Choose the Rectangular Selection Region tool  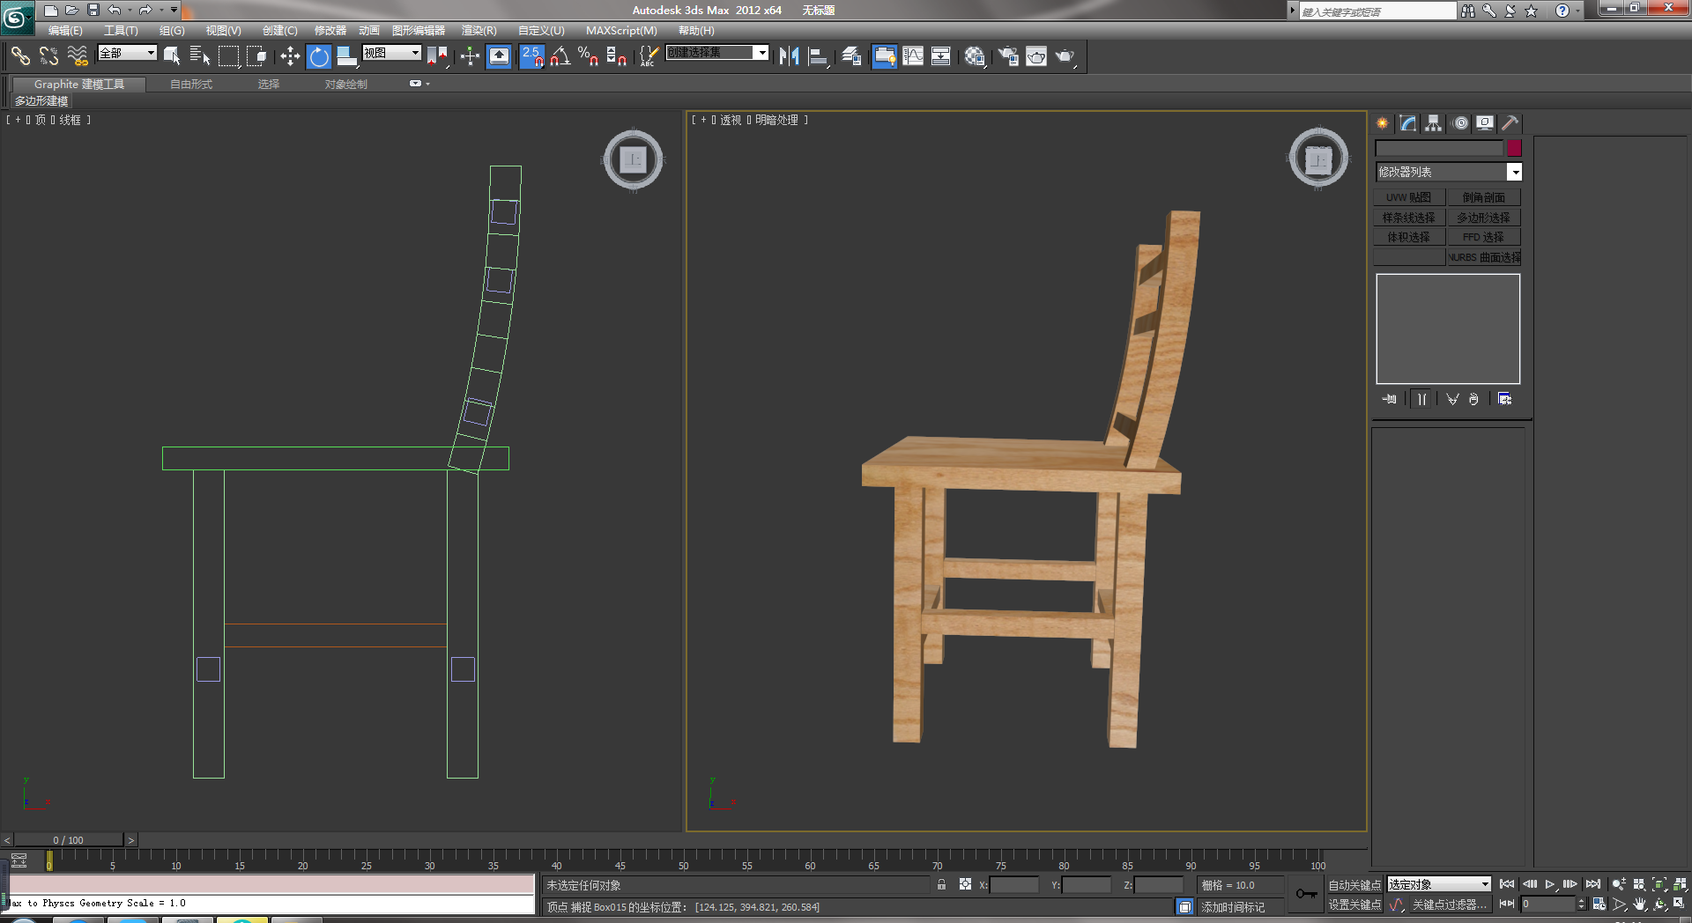point(229,56)
